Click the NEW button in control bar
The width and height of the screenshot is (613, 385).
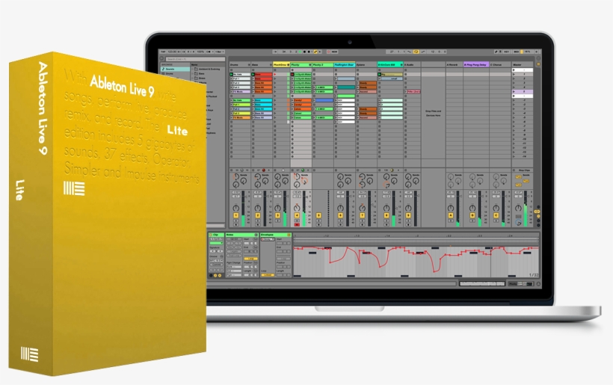pyautogui.click(x=334, y=52)
